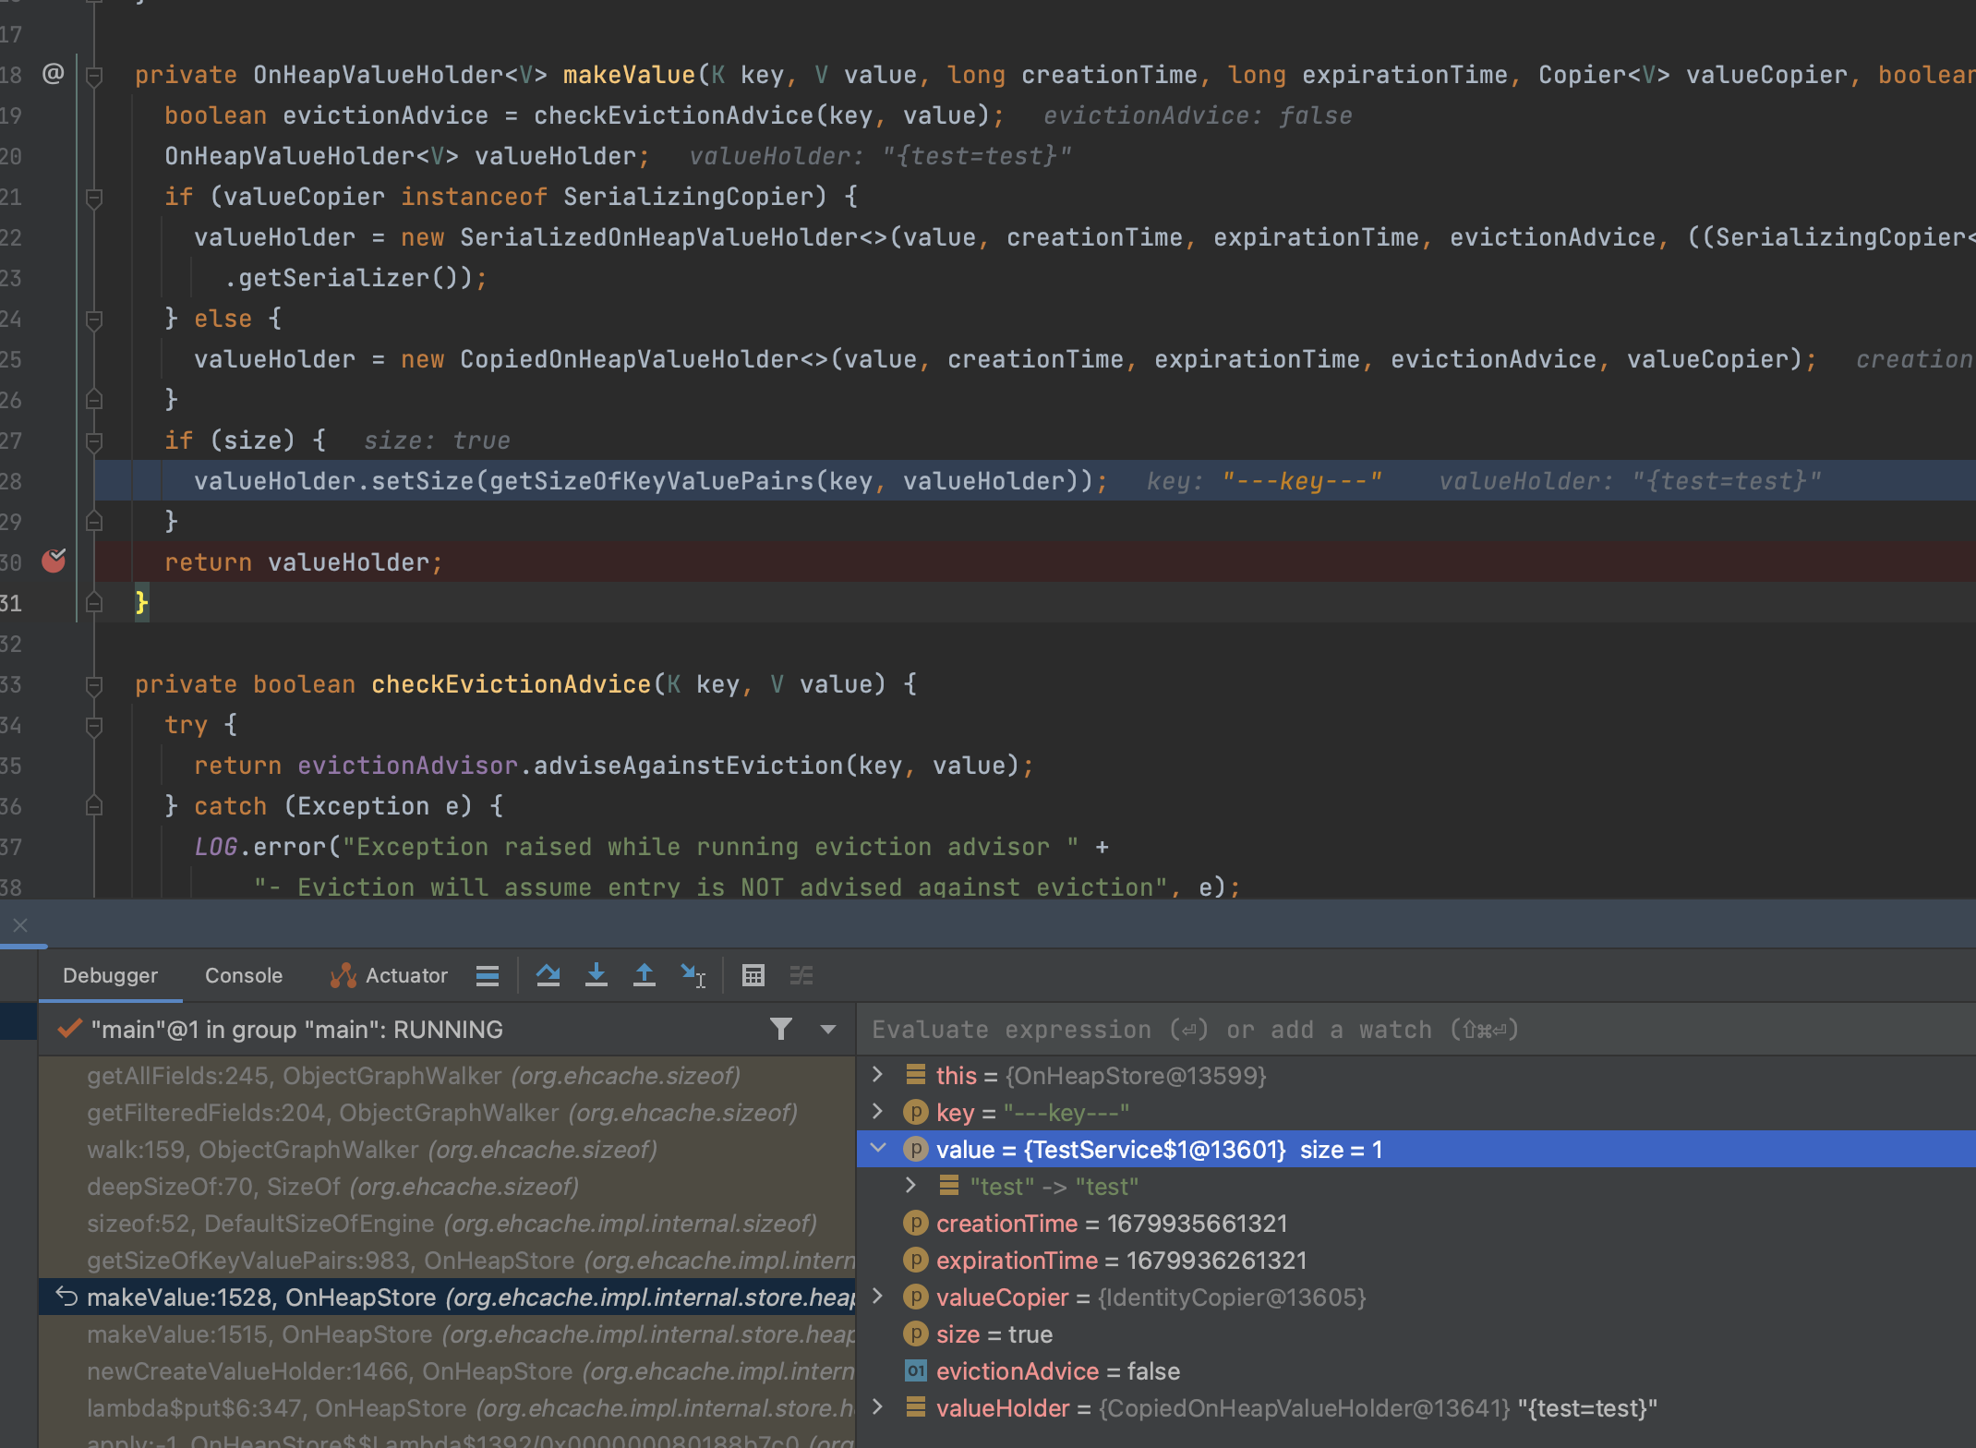Open the Actuator tab
The image size is (1976, 1448).
point(390,975)
